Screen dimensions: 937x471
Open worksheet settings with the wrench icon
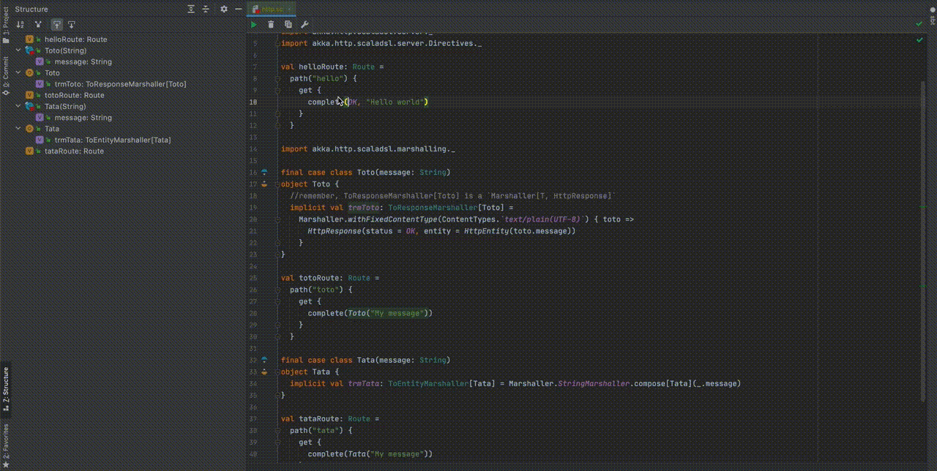coord(305,24)
